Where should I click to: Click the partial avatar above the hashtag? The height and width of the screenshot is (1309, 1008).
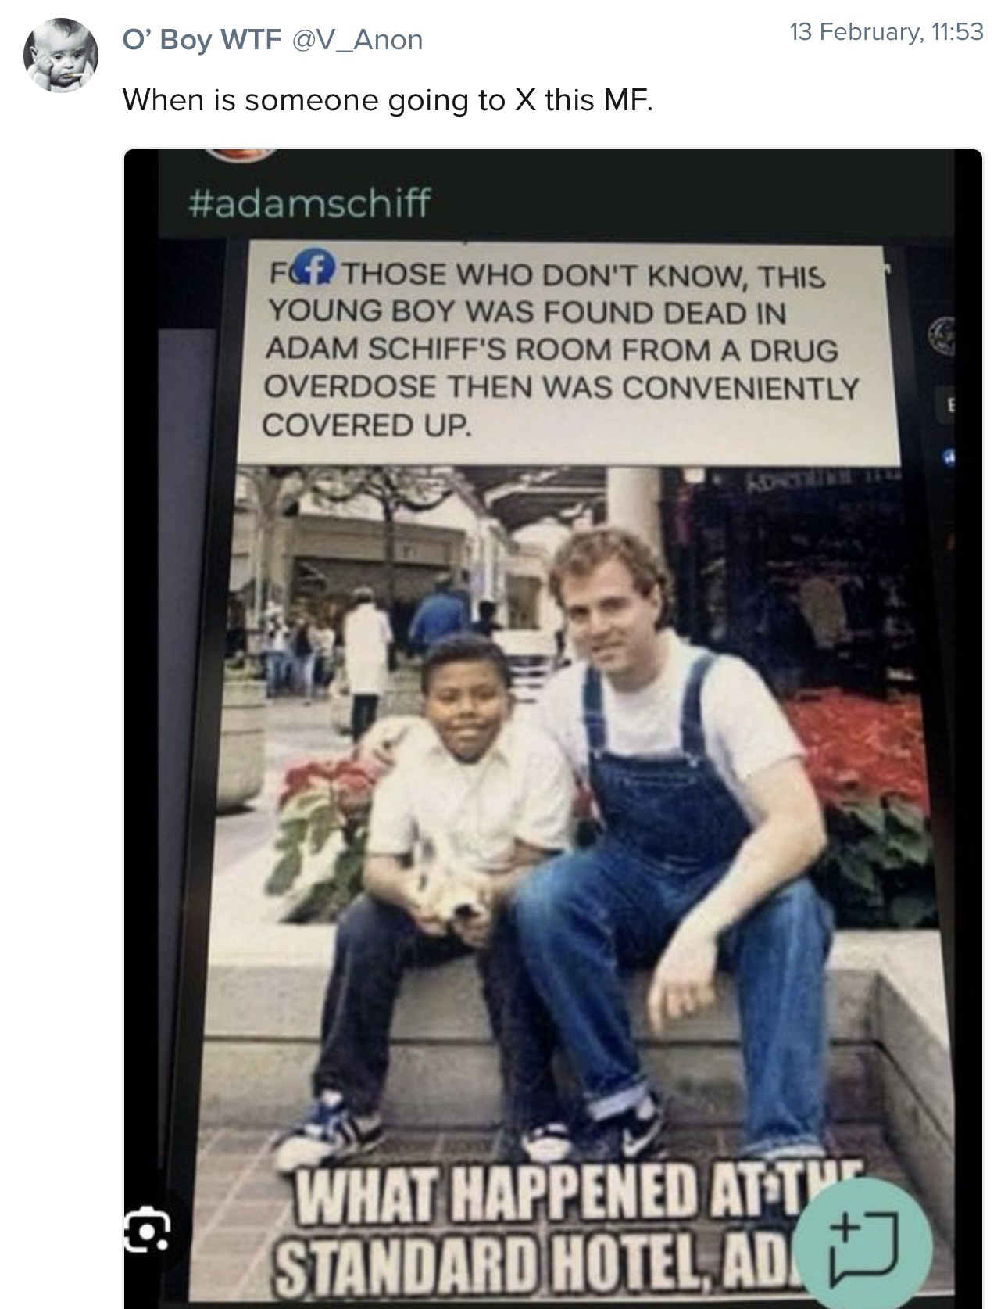[241, 154]
